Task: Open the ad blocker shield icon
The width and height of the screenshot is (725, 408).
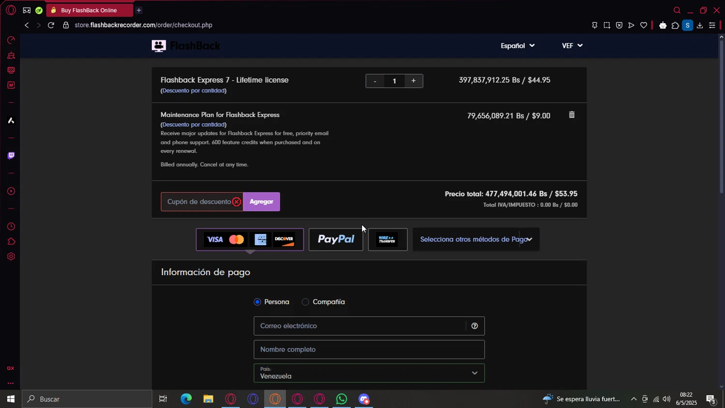Action: coord(619,25)
